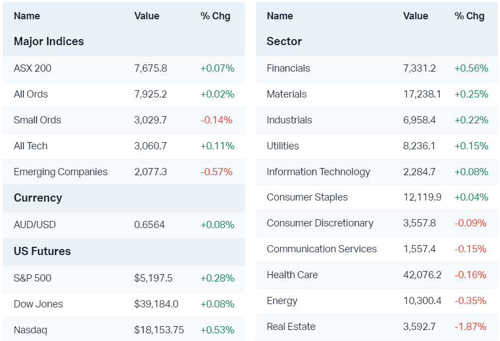Select the Small Ords index
Image resolution: width=500 pixels, height=341 pixels.
point(37,120)
